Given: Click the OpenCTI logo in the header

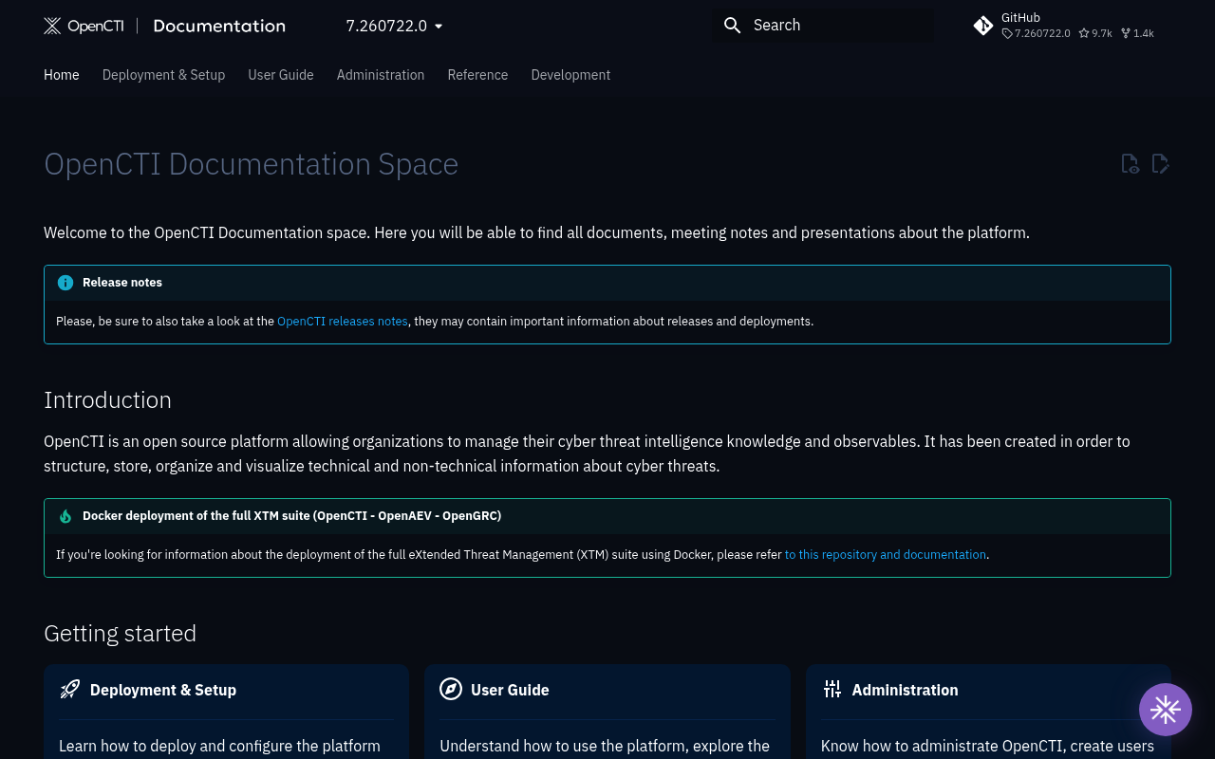Looking at the screenshot, I should tap(84, 26).
